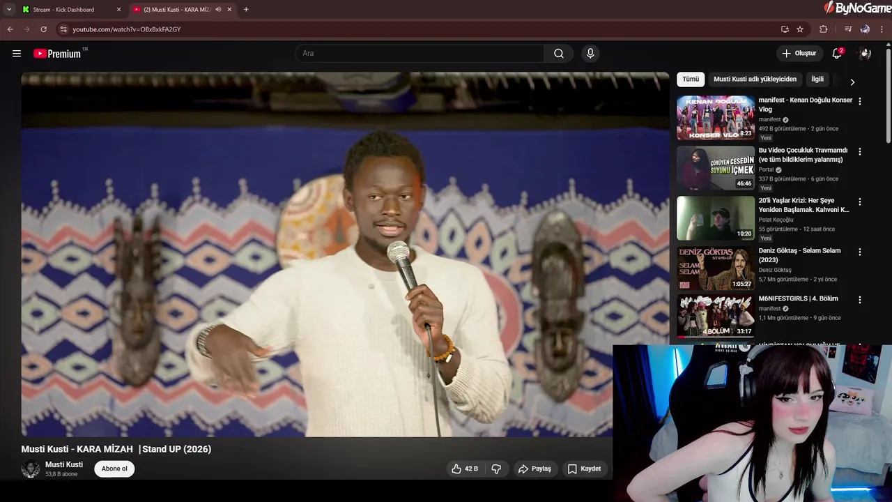The image size is (892, 502).
Task: Save video with Kaydet button
Action: (x=584, y=469)
